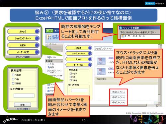Click the blue circle on enlarged カタログ button

37,31
